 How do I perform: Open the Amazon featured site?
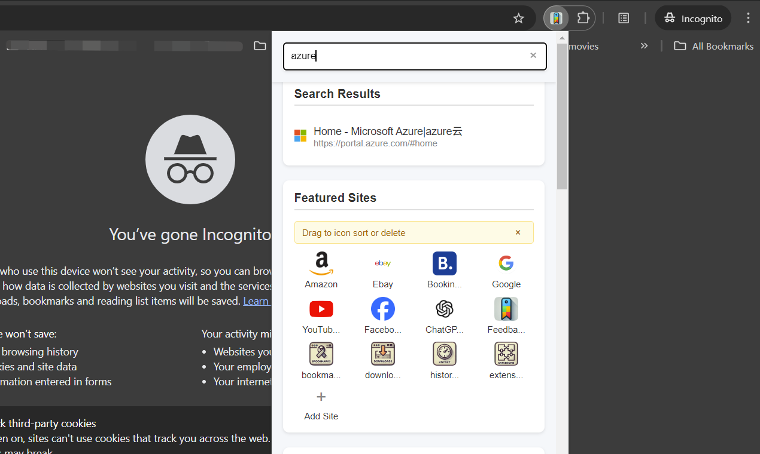pyautogui.click(x=321, y=270)
